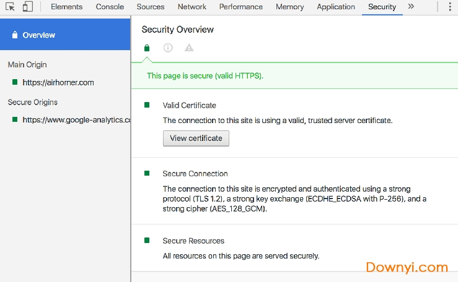Viewport: 458px width, 282px height.
Task: Select the google-analytics secure origin
Action: click(x=76, y=120)
